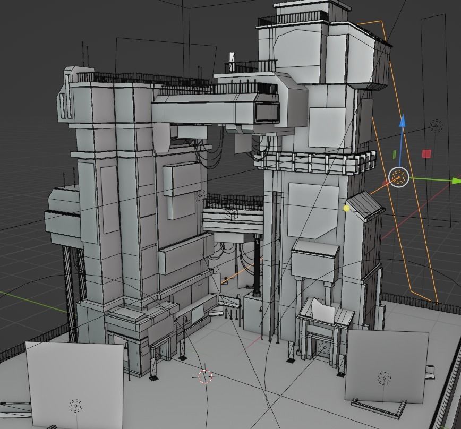This screenshot has height=429, width=461.
Task: Select the light icon inside the right tower doorway
Action: [325, 347]
